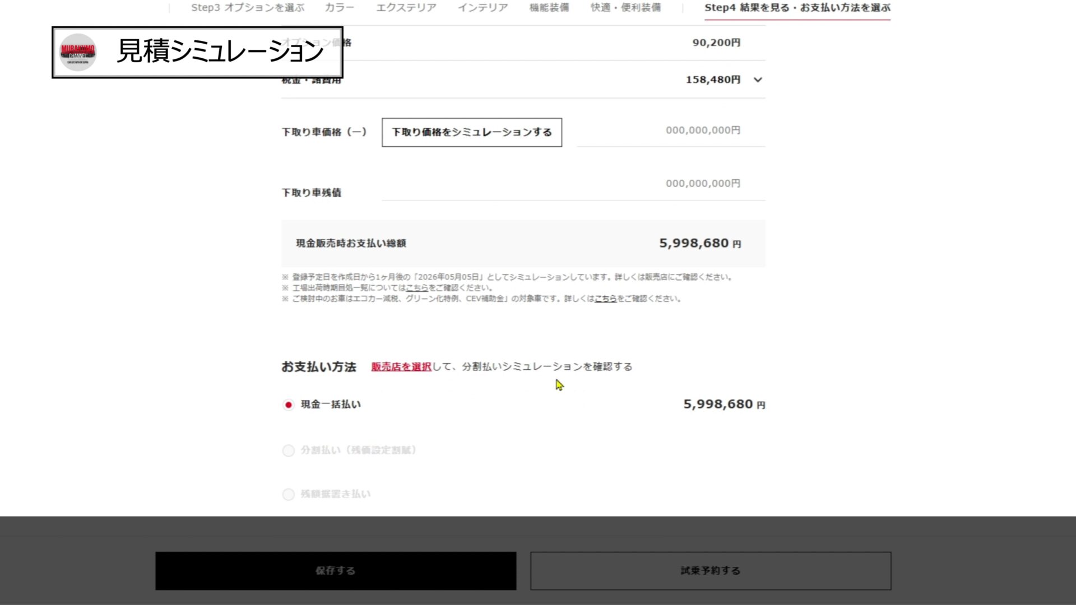Switch to カラー tab
The height and width of the screenshot is (605, 1076).
pos(339,8)
